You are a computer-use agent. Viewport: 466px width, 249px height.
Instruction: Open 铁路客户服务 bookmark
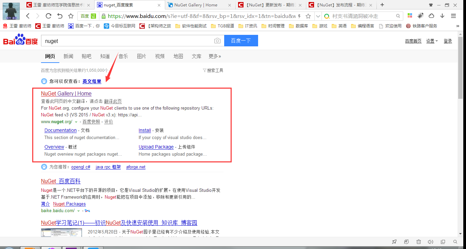click(422, 26)
